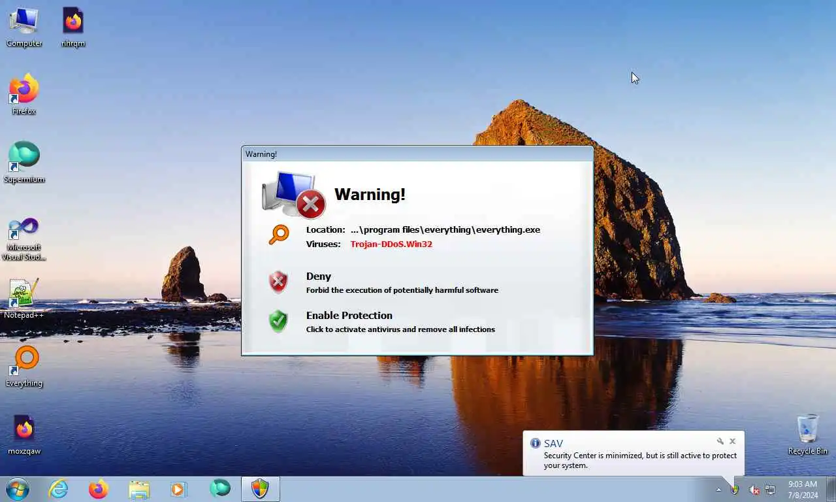Image resolution: width=836 pixels, height=502 pixels.
Task: Click the computer warning icon in dialog
Action: coord(293,195)
